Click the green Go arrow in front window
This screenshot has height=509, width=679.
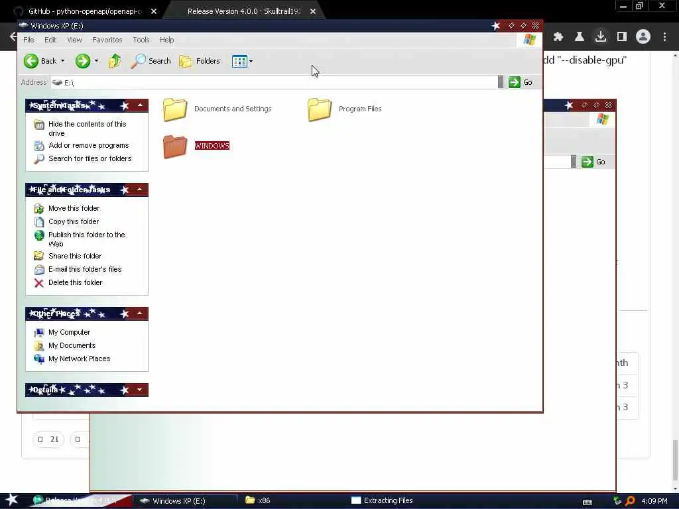[x=515, y=82]
